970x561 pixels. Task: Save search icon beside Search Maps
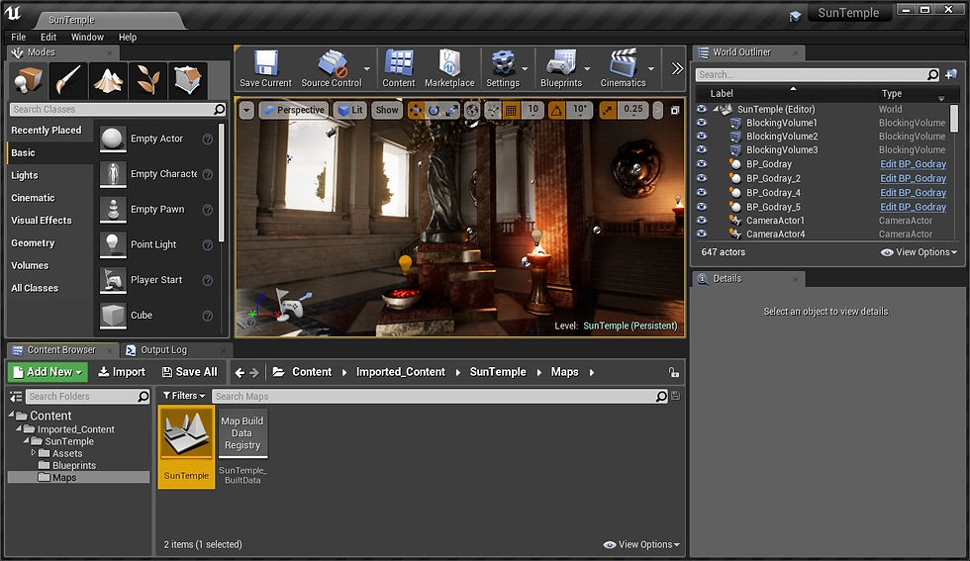(x=675, y=396)
